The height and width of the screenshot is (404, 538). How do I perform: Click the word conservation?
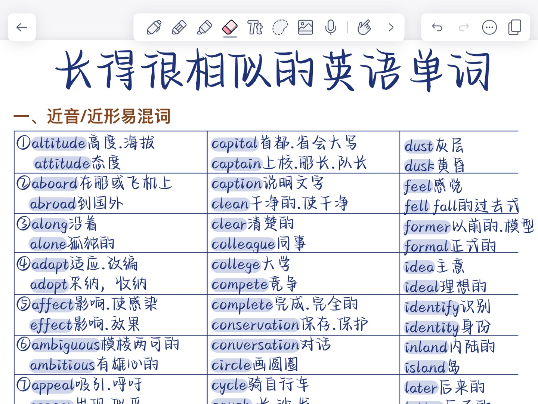[x=256, y=325]
